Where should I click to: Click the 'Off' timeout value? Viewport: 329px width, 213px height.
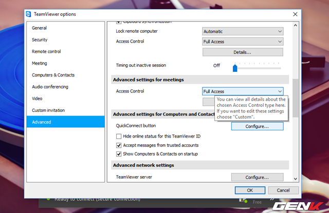point(216,66)
